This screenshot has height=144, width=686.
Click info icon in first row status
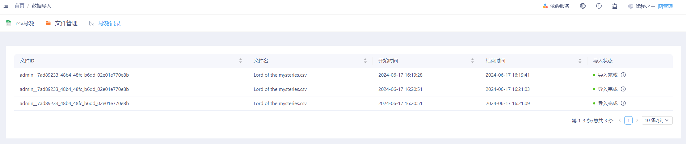[x=623, y=75]
